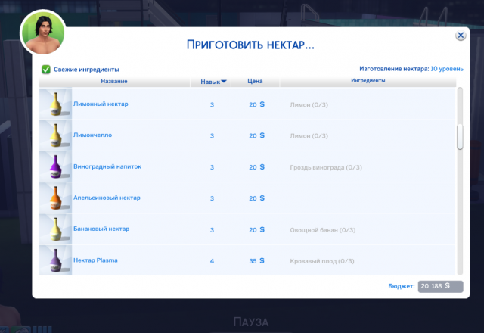Click the purple Виноградный напиток bottle icon
Viewport: 484px width, 333px height.
55,166
